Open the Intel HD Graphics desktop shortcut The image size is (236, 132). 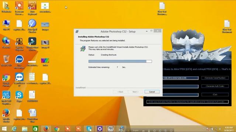pyautogui.click(x=6, y=98)
